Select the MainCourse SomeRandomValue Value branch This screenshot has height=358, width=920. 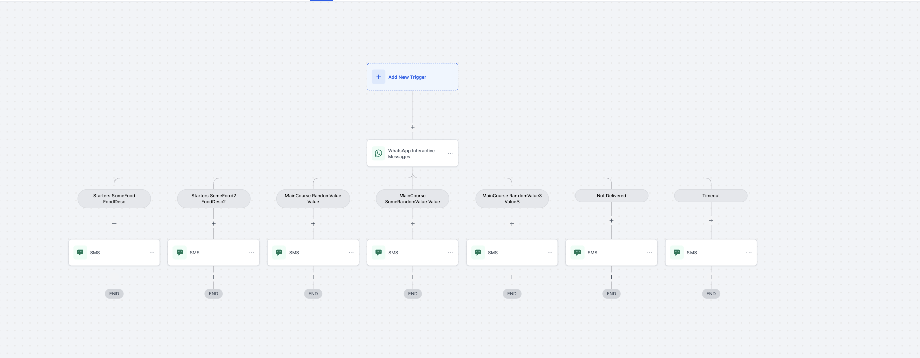tap(413, 199)
